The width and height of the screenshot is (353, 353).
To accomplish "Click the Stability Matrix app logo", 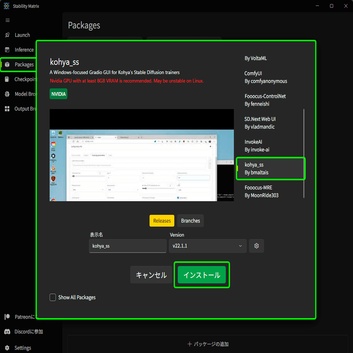I will 7,6.
